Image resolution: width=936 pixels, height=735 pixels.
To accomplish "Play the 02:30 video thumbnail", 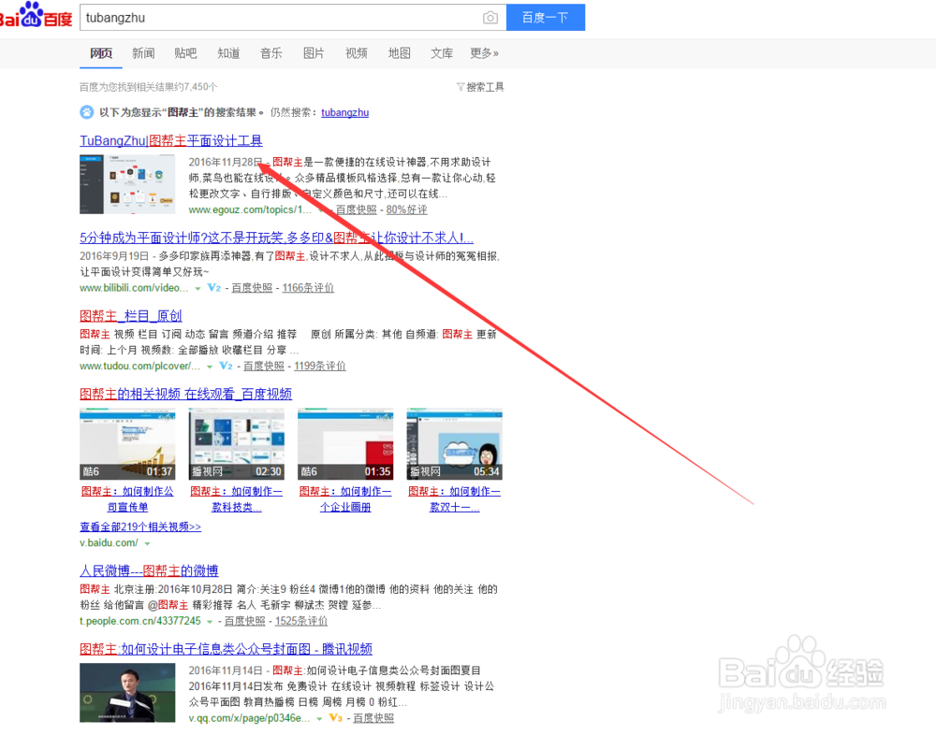I will 237,444.
